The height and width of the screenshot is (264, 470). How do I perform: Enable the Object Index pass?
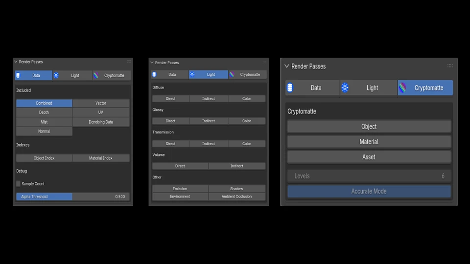click(x=44, y=158)
